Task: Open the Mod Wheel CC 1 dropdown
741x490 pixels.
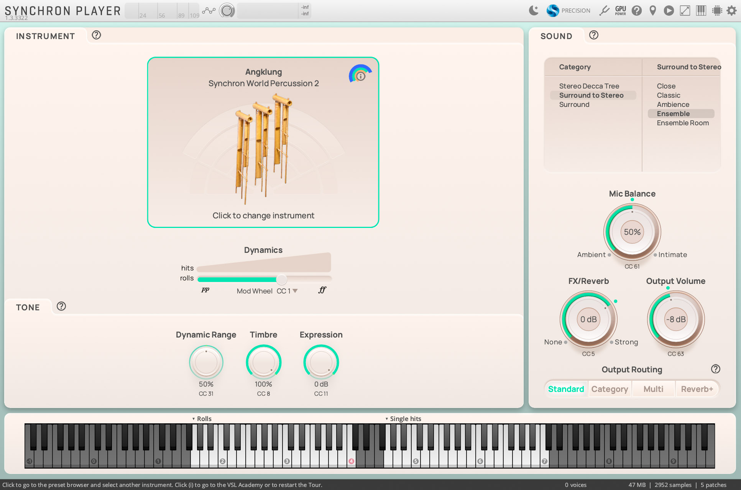Action: click(x=287, y=291)
